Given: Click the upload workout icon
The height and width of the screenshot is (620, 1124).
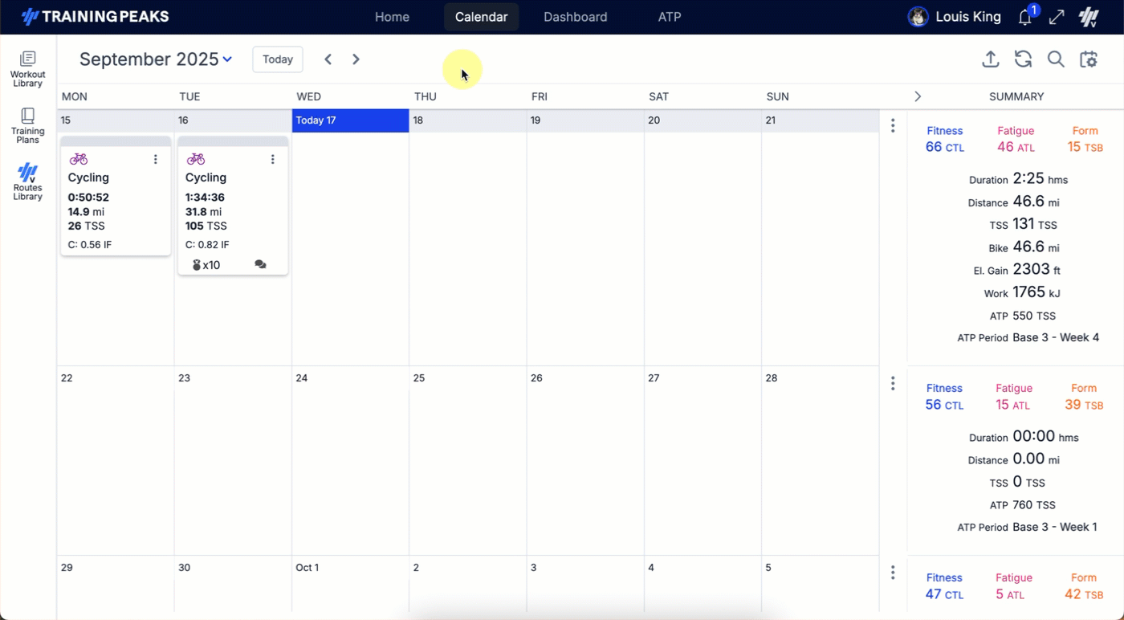Looking at the screenshot, I should tap(991, 59).
